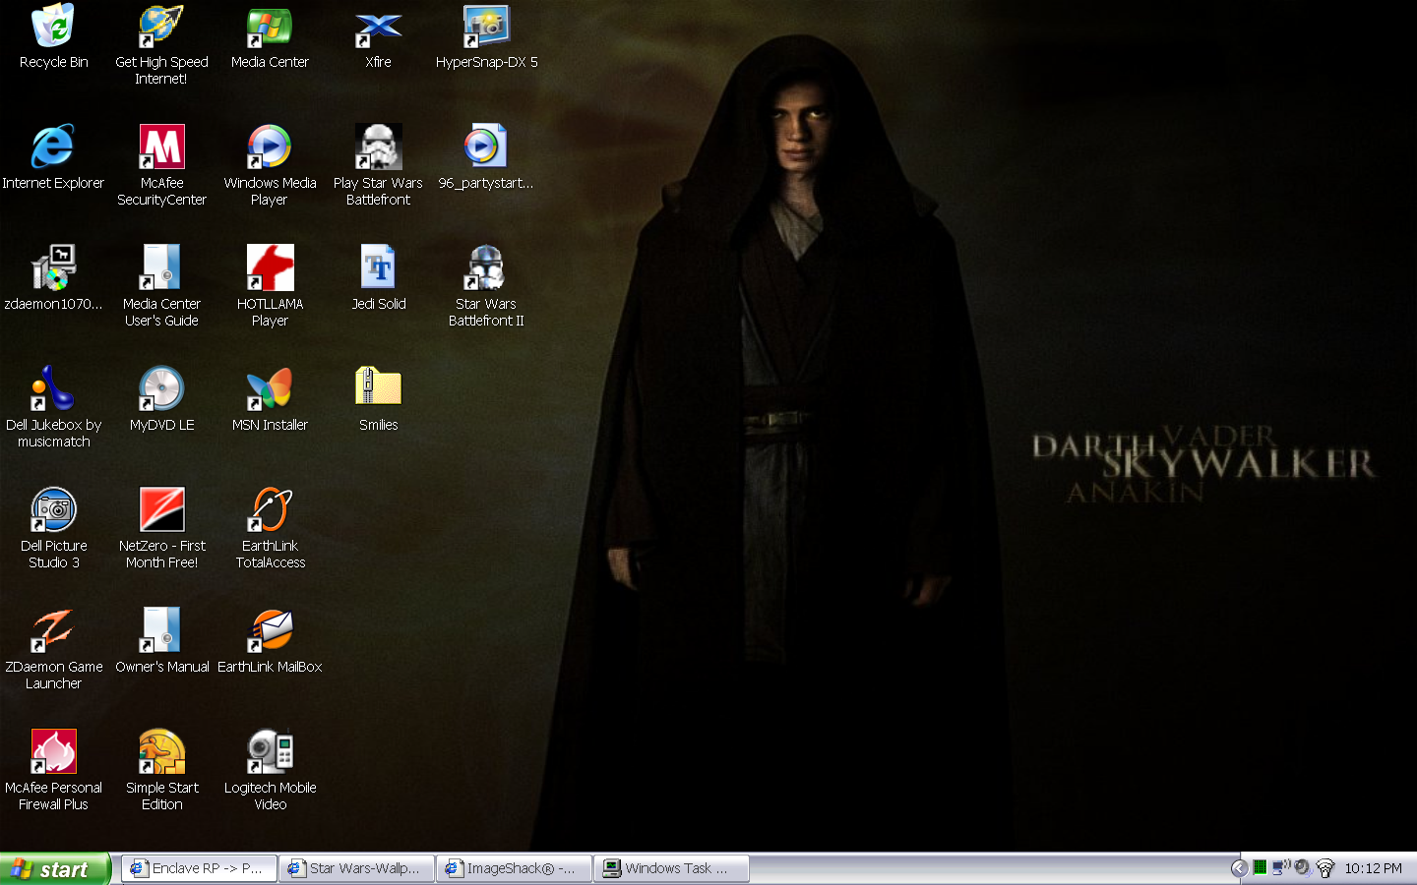
Task: Select MSN Installer butterfly icon
Action: pos(270,389)
